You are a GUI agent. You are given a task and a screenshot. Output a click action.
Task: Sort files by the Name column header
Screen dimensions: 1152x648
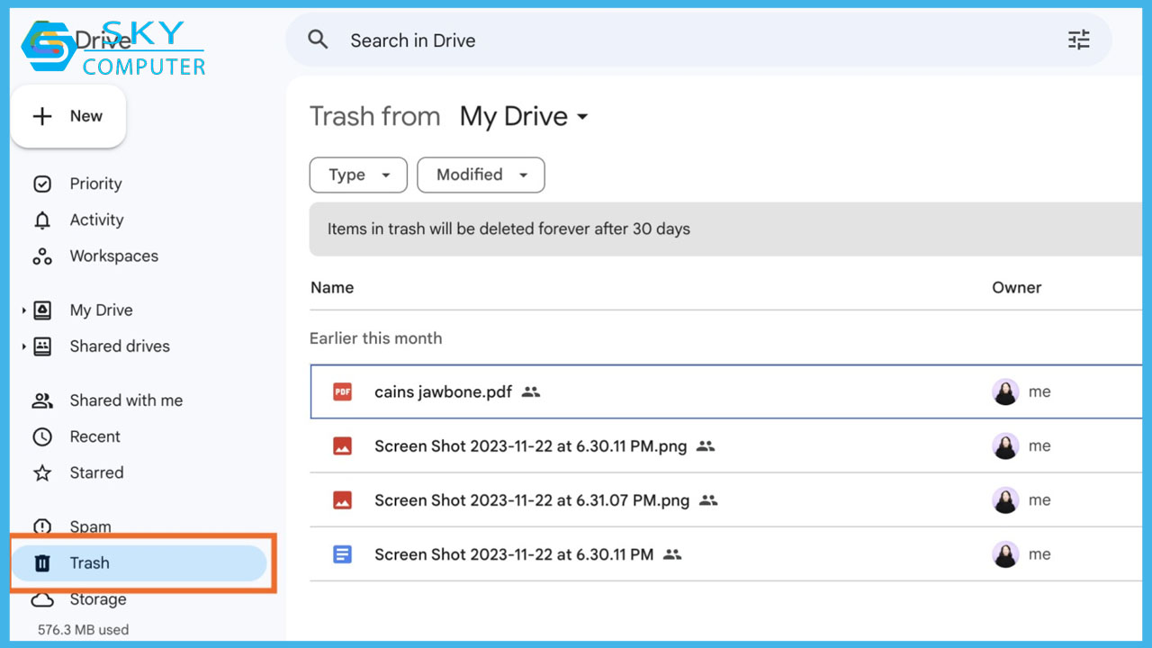click(332, 288)
